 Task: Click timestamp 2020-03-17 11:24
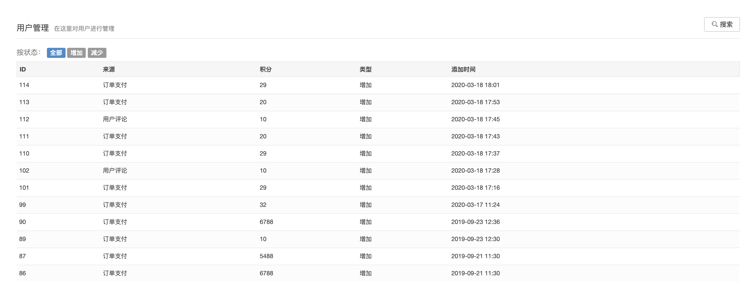475,205
